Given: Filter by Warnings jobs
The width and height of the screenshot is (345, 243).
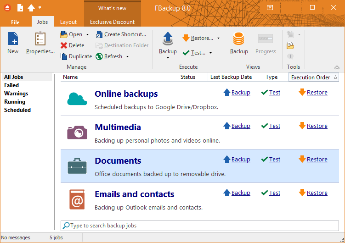Looking at the screenshot, I should (16, 94).
